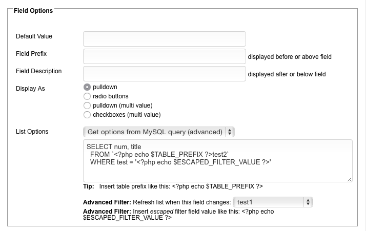
Task: Click the Field Description text box
Action: 164,74
